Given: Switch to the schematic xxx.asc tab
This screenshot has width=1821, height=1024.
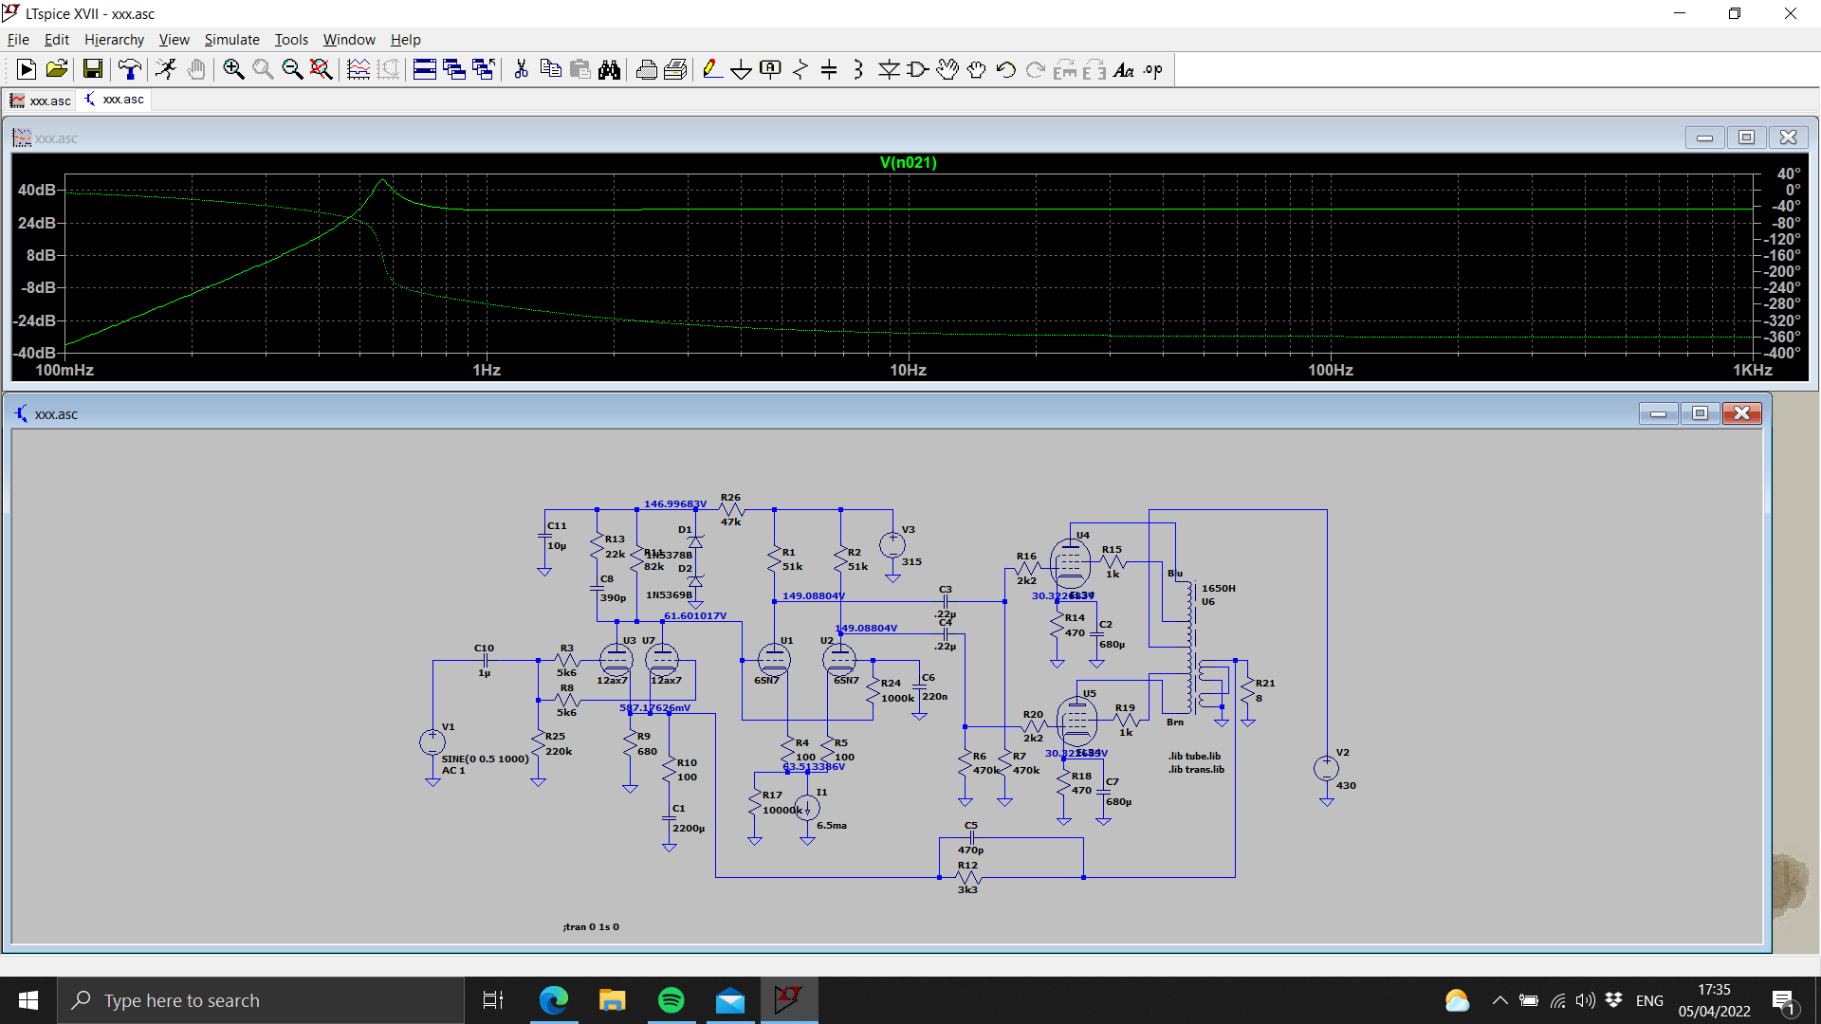Looking at the screenshot, I should click(115, 100).
